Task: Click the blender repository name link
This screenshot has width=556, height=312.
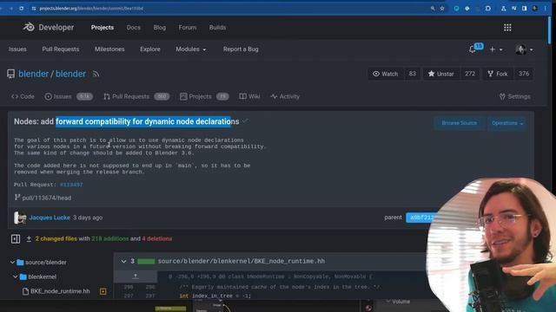Action: (70, 74)
